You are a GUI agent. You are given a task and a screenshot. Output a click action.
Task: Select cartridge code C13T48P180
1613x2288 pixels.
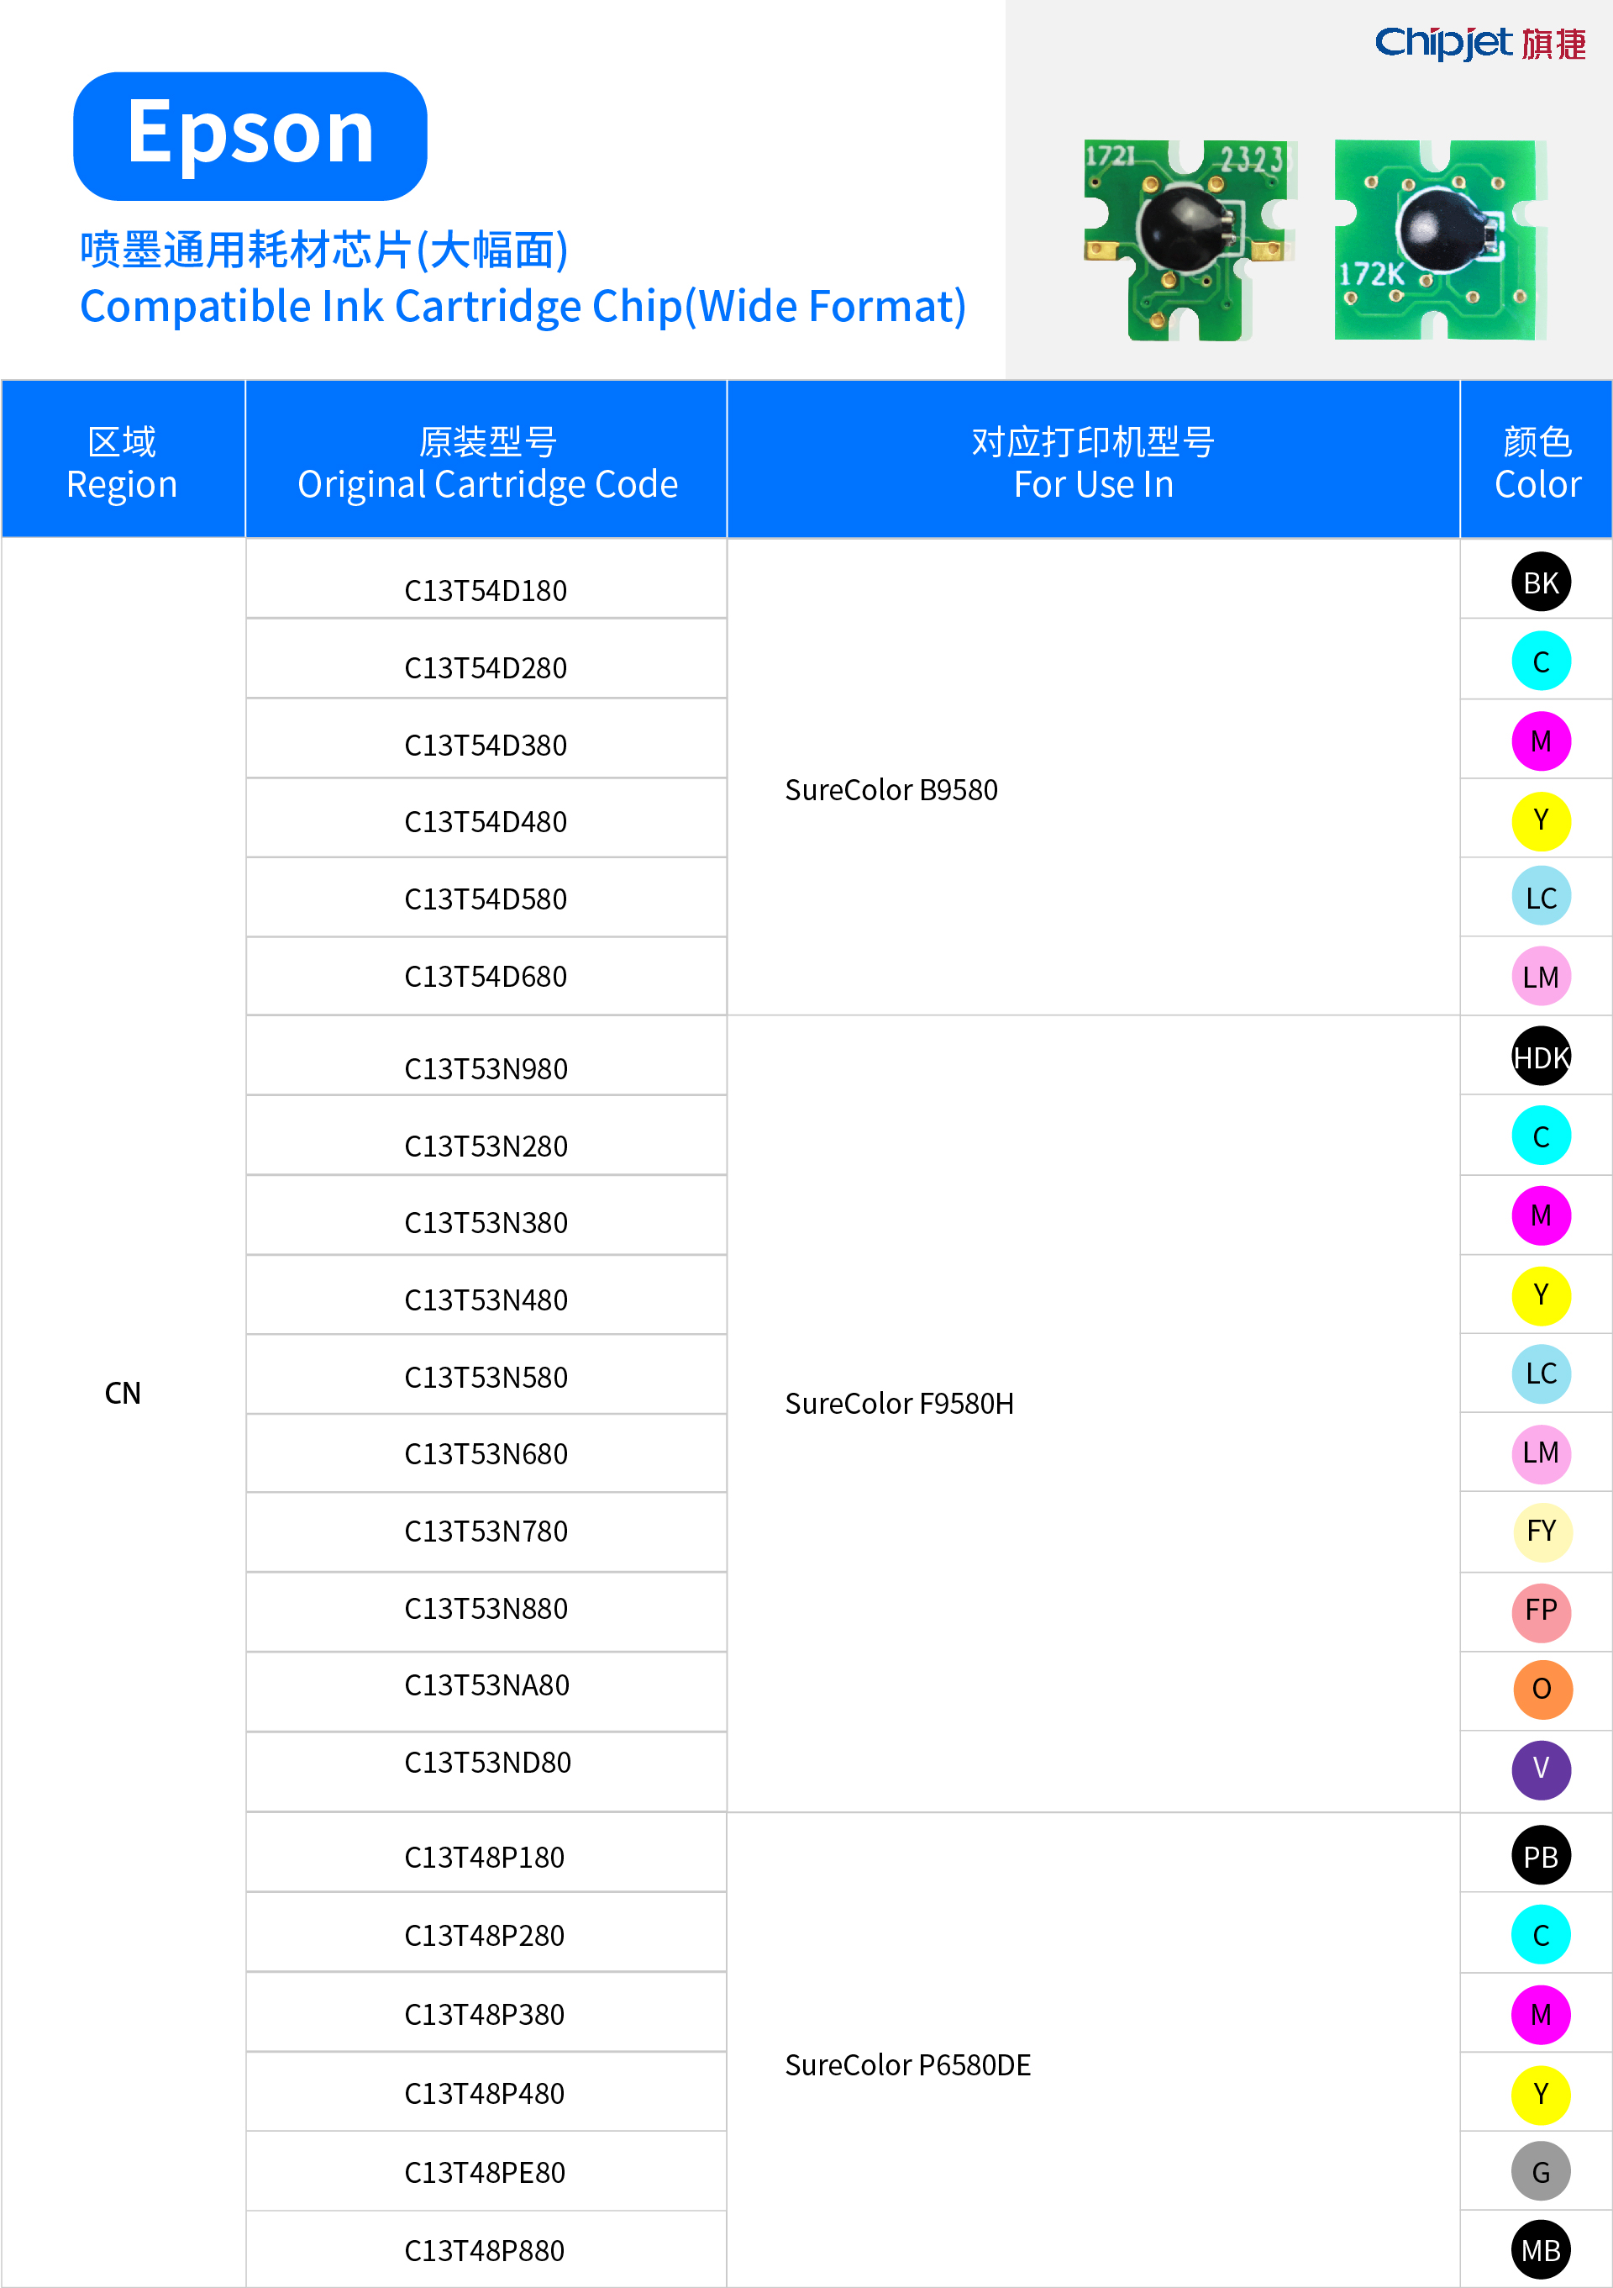(x=485, y=1858)
